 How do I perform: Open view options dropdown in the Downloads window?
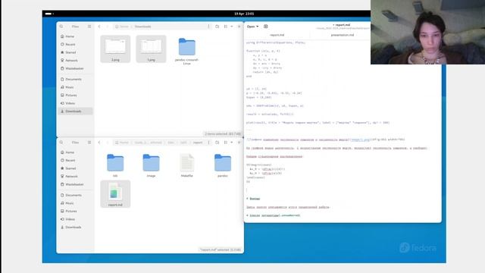click(x=232, y=27)
